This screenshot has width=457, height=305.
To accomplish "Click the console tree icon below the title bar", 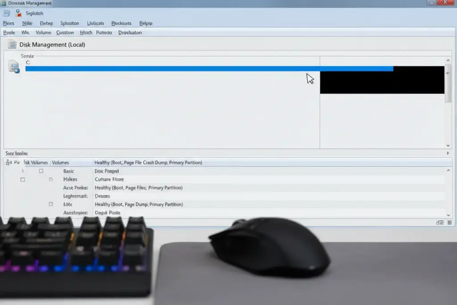I will point(6,13).
